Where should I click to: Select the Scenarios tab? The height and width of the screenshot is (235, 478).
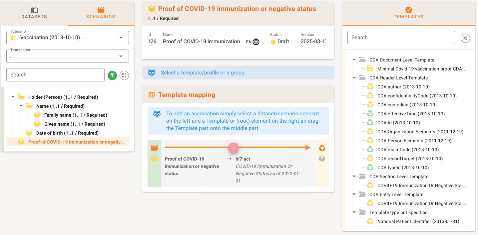tap(101, 13)
